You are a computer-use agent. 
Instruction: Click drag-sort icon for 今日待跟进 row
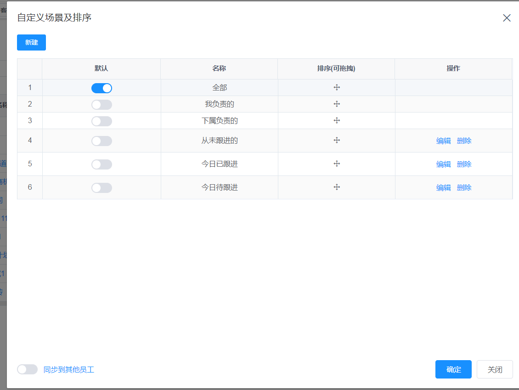click(x=337, y=187)
